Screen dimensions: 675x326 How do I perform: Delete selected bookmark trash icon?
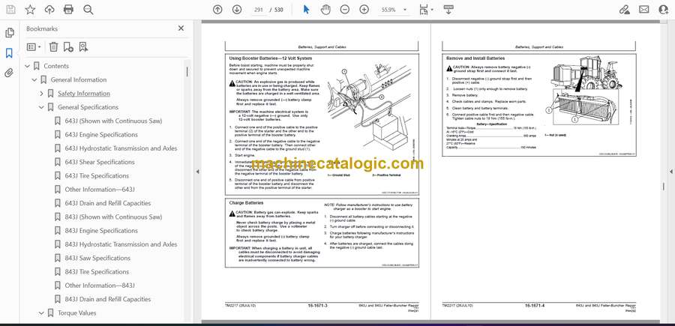point(53,47)
